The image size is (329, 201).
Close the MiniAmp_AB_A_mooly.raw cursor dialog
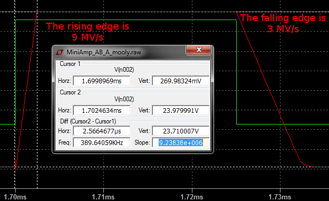(198, 50)
